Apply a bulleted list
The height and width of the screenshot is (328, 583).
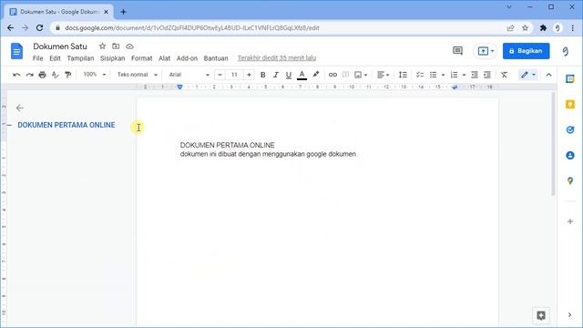pyautogui.click(x=434, y=75)
